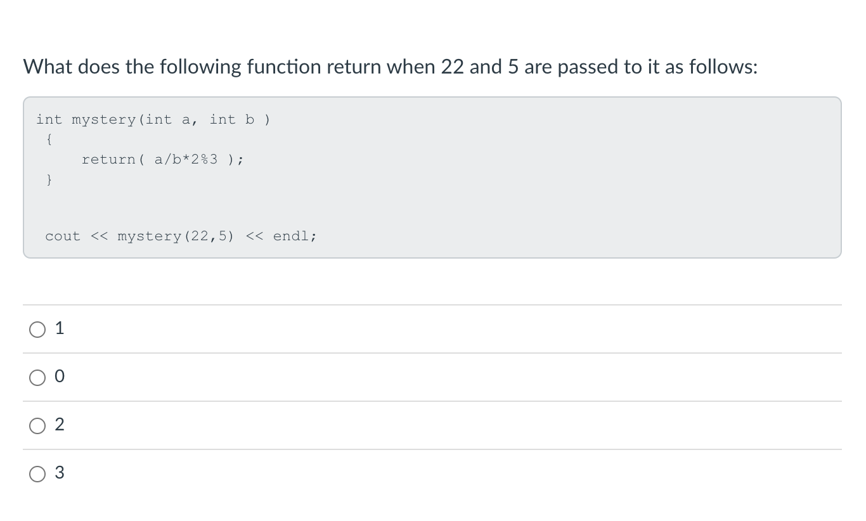Click the answer label "1"
Image resolution: width=866 pixels, height=521 pixels.
point(60,328)
